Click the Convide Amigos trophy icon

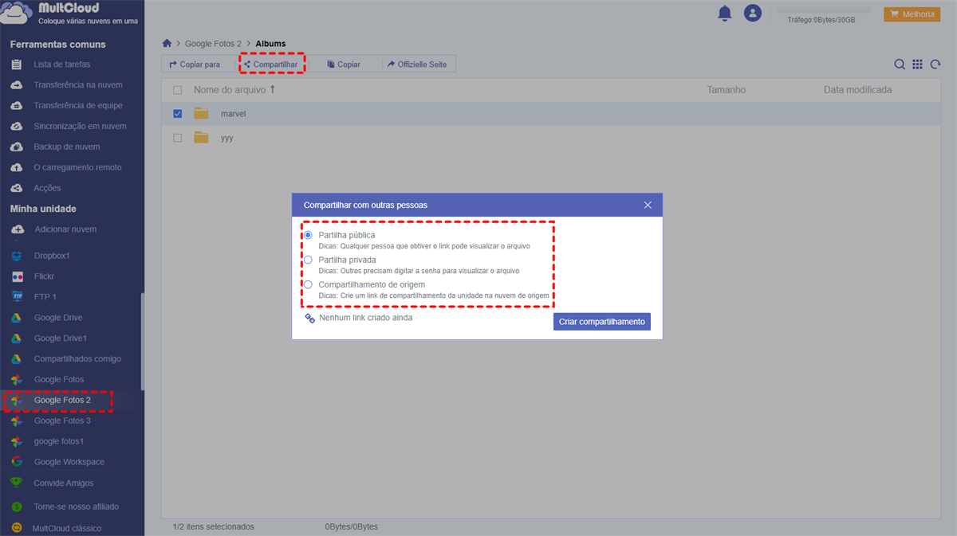[17, 483]
